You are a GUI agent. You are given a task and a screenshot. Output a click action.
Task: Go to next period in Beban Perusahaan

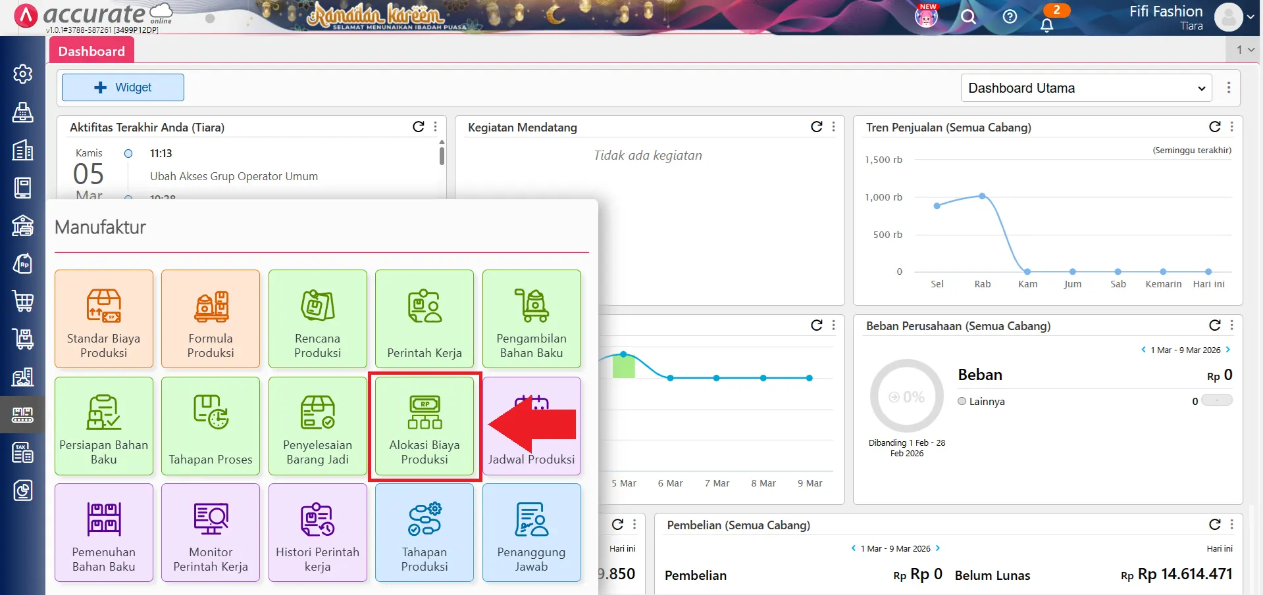[x=1228, y=350]
